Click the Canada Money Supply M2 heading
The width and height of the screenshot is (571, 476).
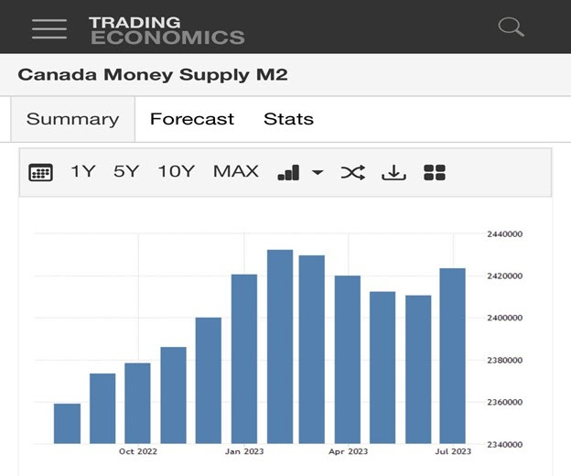(153, 75)
